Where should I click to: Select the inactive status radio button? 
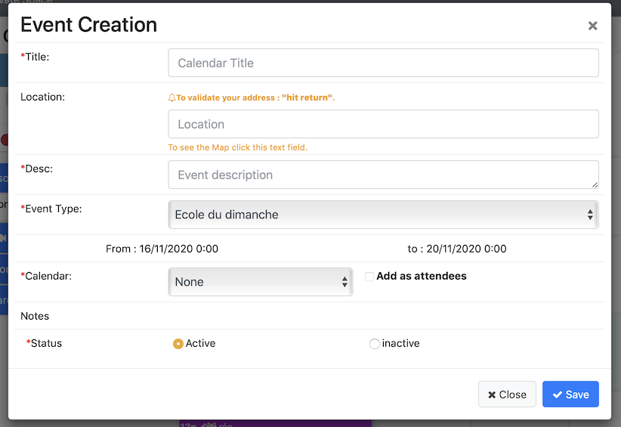coord(374,343)
